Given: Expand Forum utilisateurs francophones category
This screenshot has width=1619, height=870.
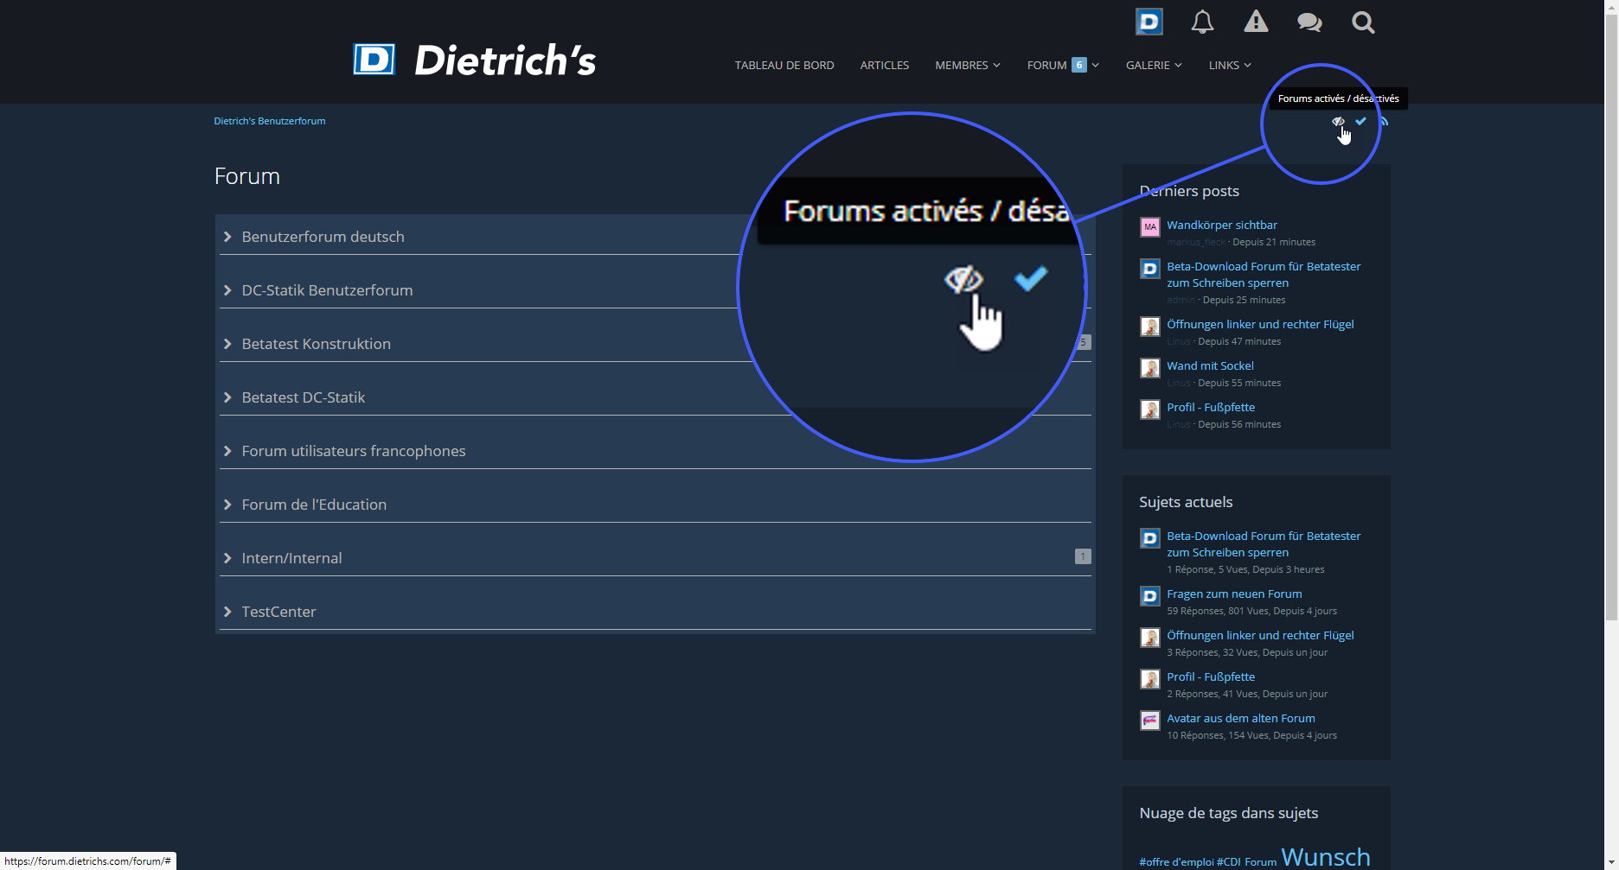Looking at the screenshot, I should click(353, 451).
